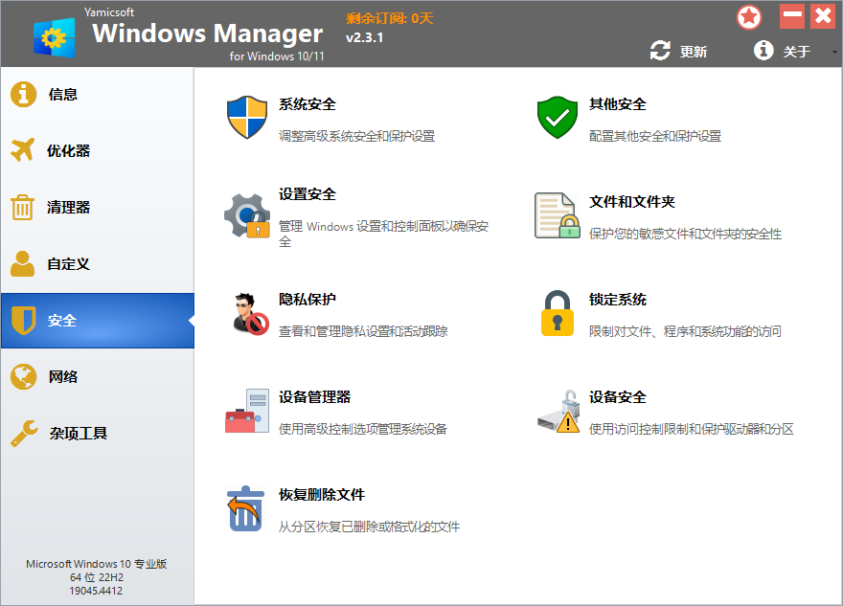Screen dimensions: 843x606
Task: Click the 更新 (Update) button
Action: coord(680,51)
